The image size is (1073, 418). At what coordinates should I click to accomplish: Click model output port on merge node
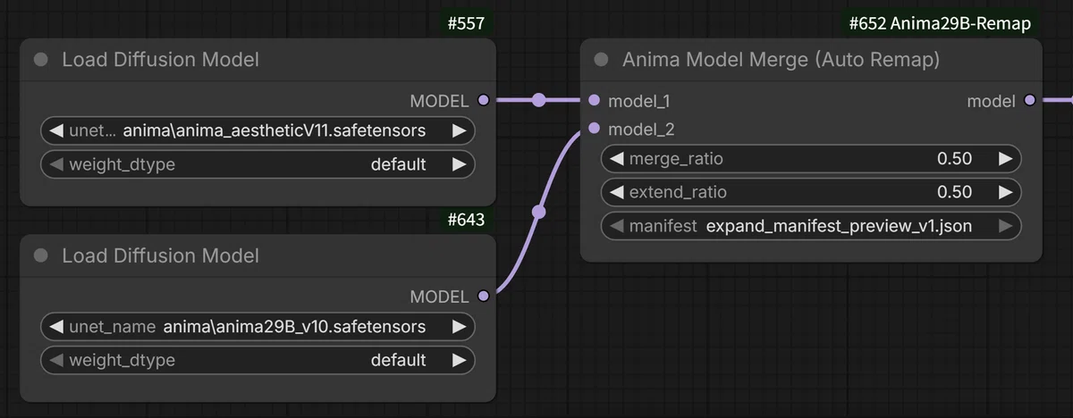pos(1029,100)
